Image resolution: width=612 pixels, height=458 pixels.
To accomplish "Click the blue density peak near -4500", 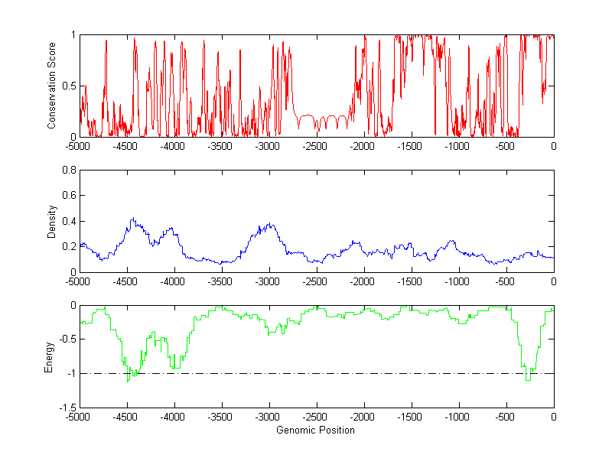I will [x=132, y=219].
